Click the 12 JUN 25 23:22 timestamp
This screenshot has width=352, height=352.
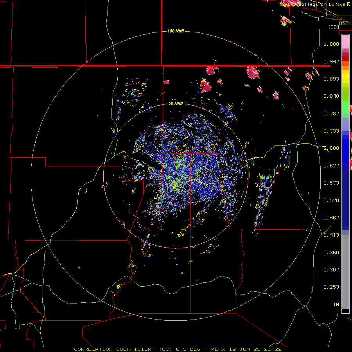pyautogui.click(x=255, y=349)
